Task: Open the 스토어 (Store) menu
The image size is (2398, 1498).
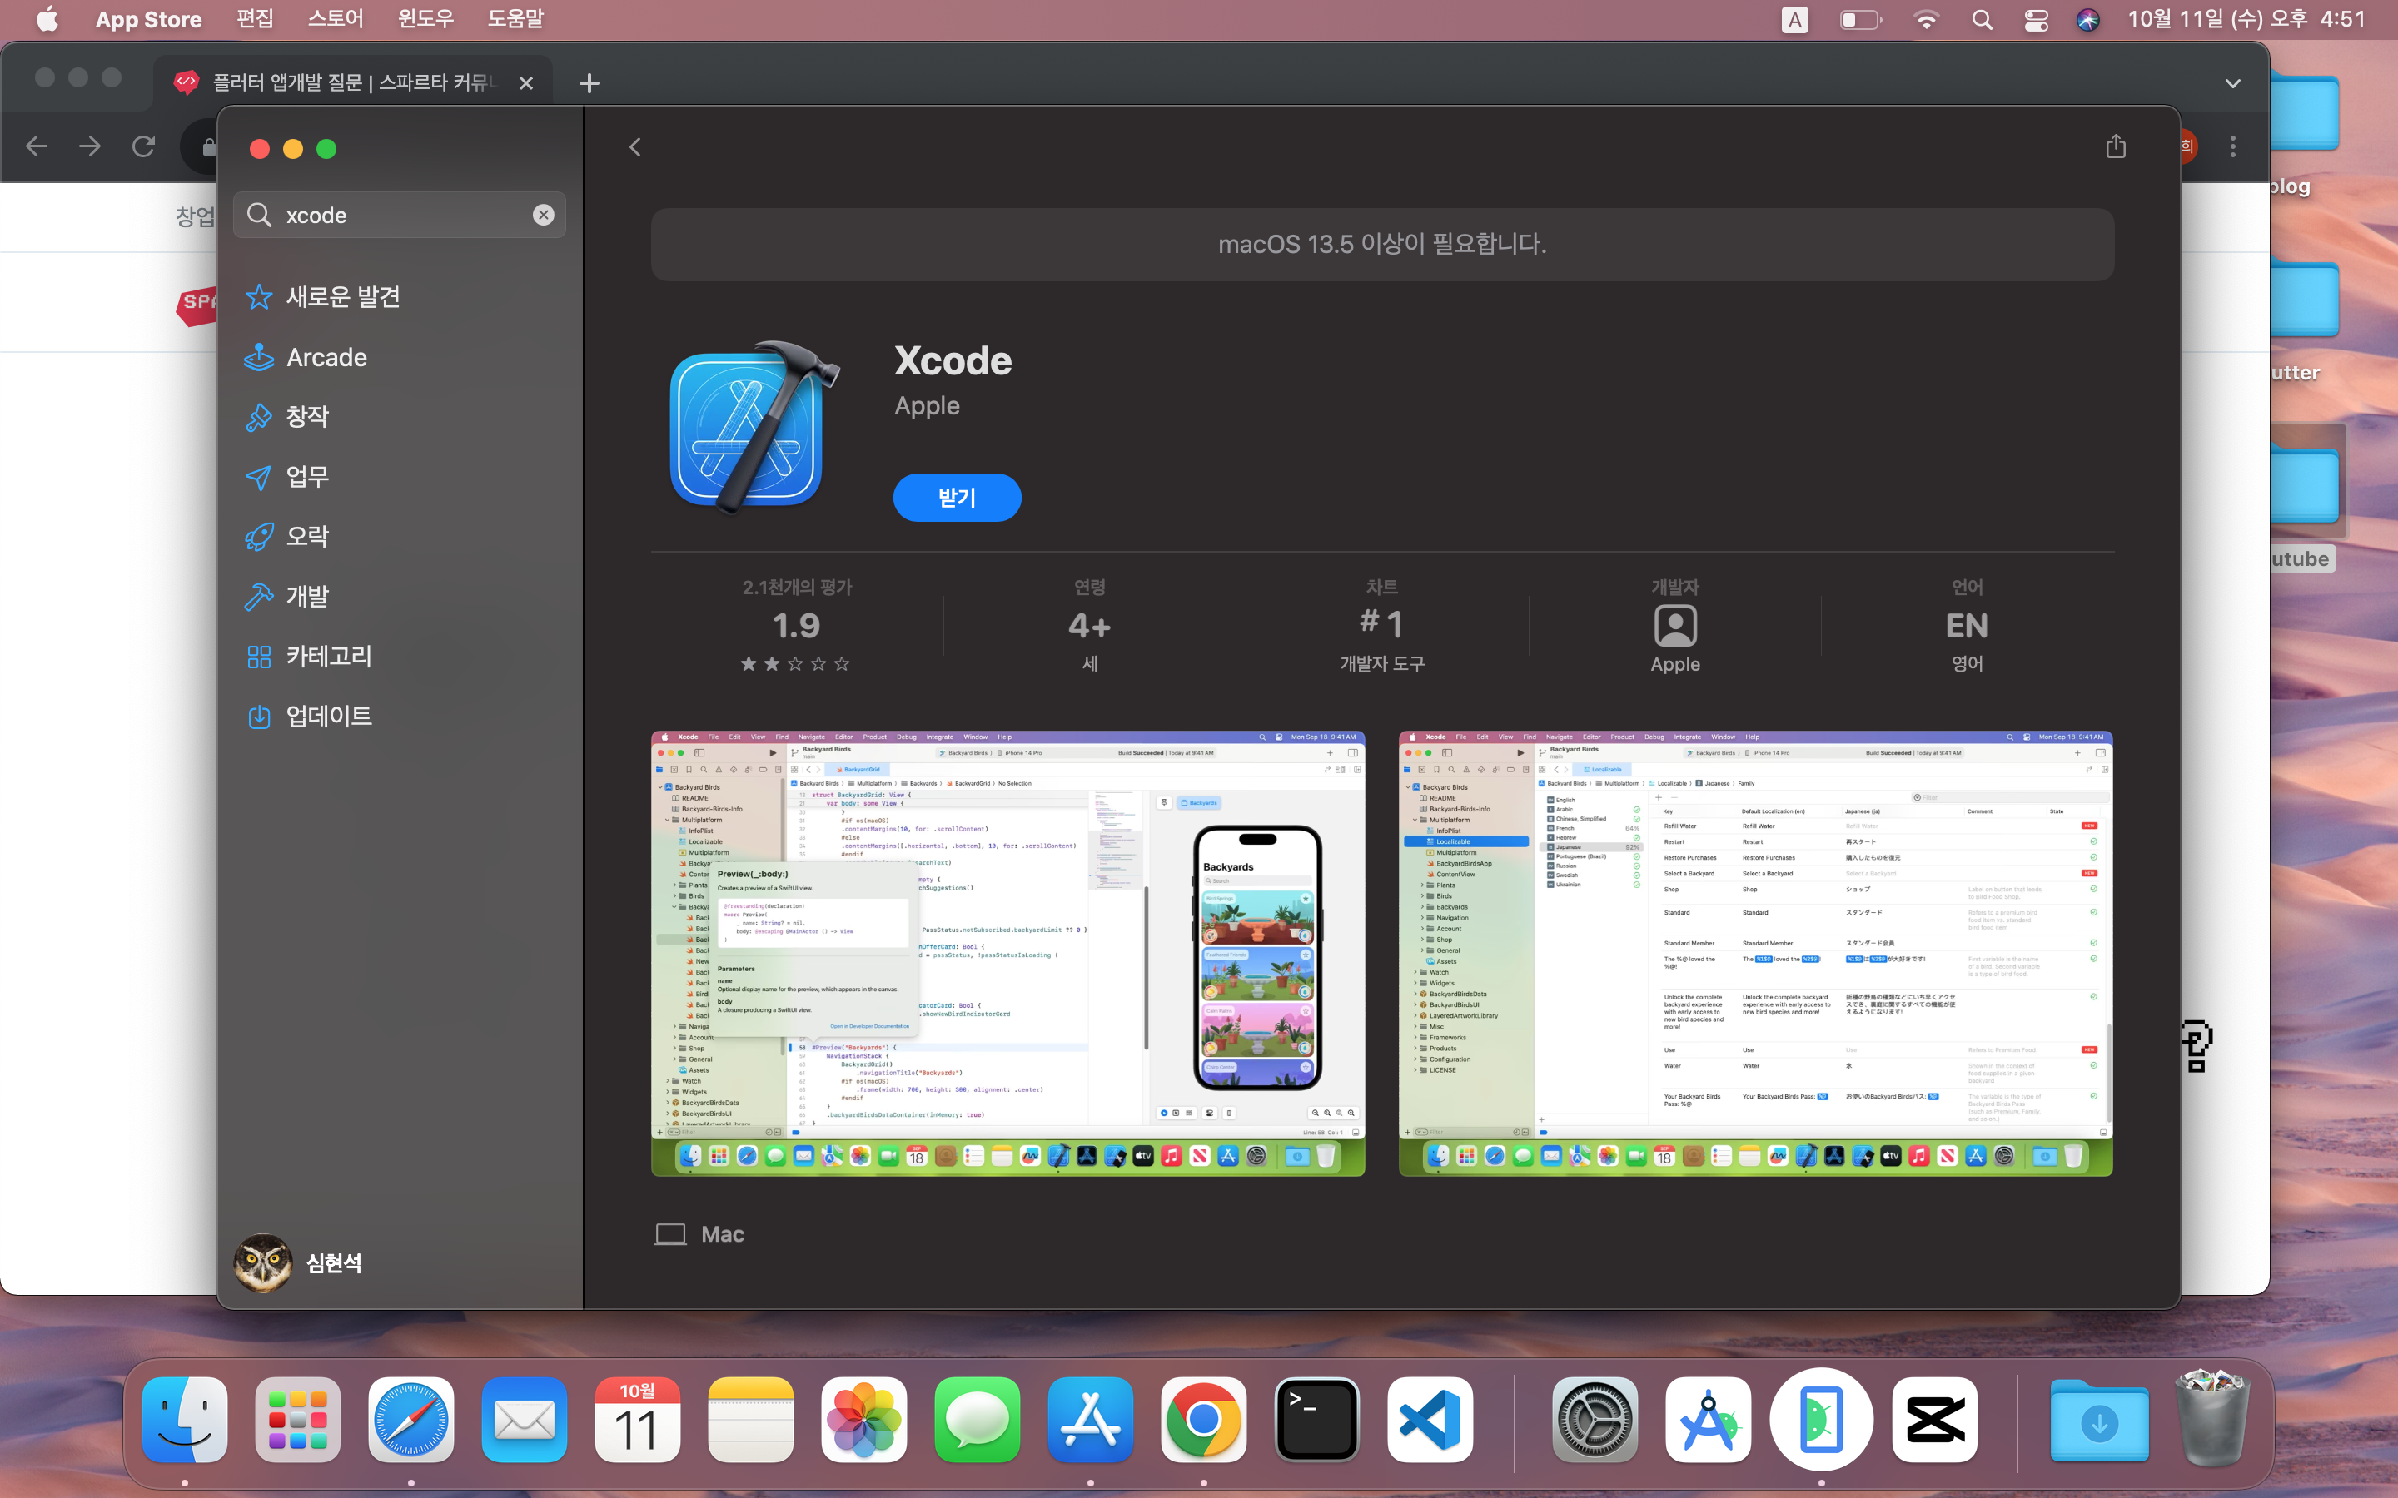Action: click(x=335, y=20)
